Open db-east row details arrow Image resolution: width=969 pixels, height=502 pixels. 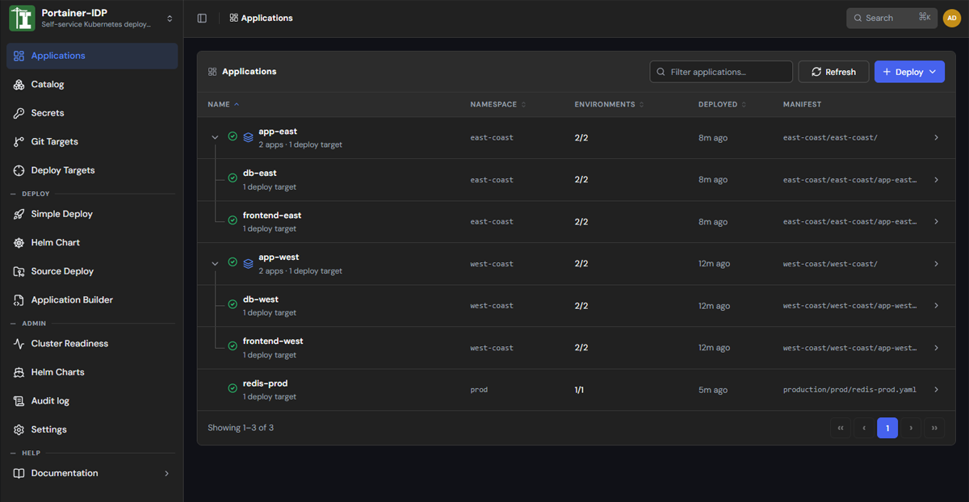(936, 180)
